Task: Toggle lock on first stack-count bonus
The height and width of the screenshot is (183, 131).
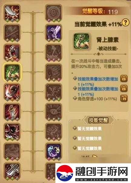Action: (x=124, y=78)
